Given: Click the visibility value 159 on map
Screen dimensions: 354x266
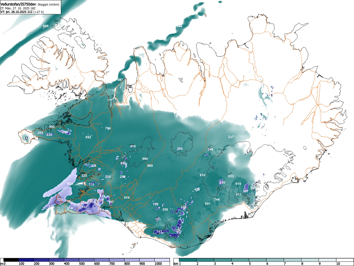Looking at the screenshot, I should pyautogui.click(x=177, y=230).
